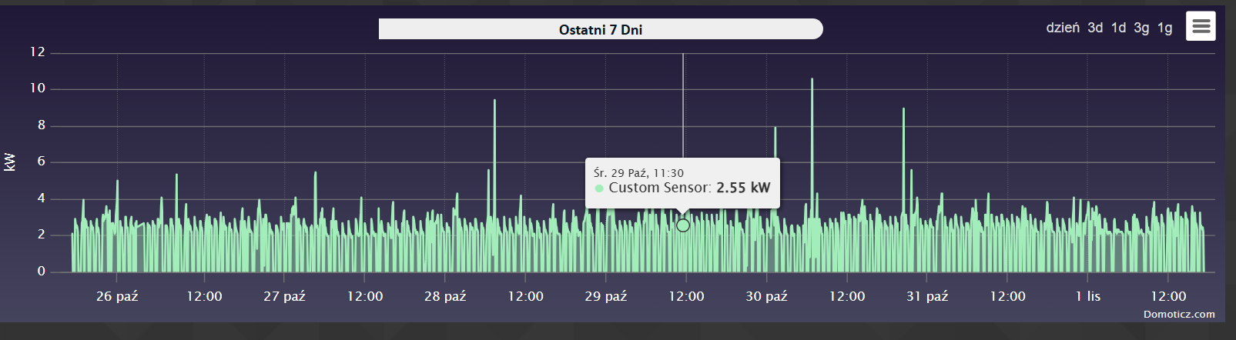Screen dimensions: 1236x340
Task: Open the chart hamburger context menu
Action: point(1201,26)
